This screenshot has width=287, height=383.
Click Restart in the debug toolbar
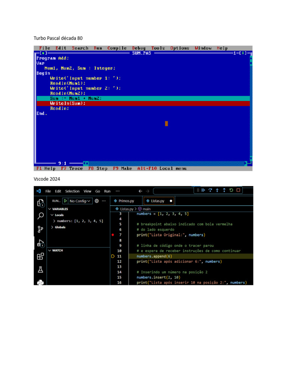pos(231,190)
